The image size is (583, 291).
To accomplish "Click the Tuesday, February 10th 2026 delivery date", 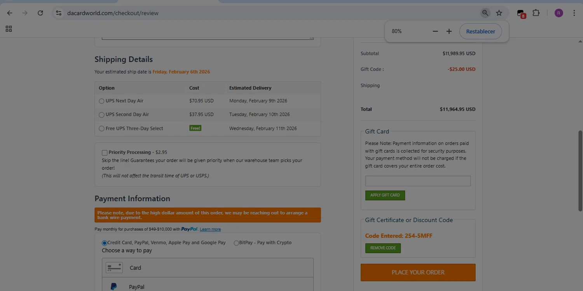I will tap(259, 114).
